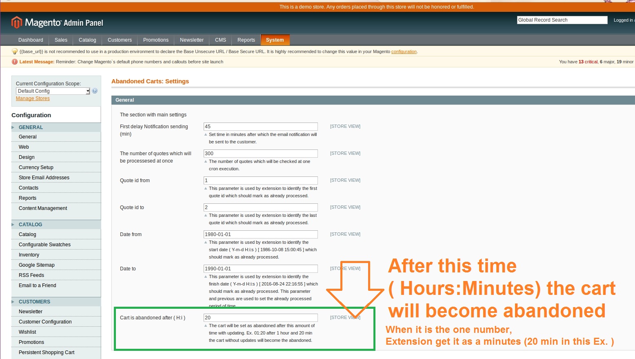Screen dimensions: 635x359
Task: Open RSS Feeds configuration
Action: [x=31, y=275]
